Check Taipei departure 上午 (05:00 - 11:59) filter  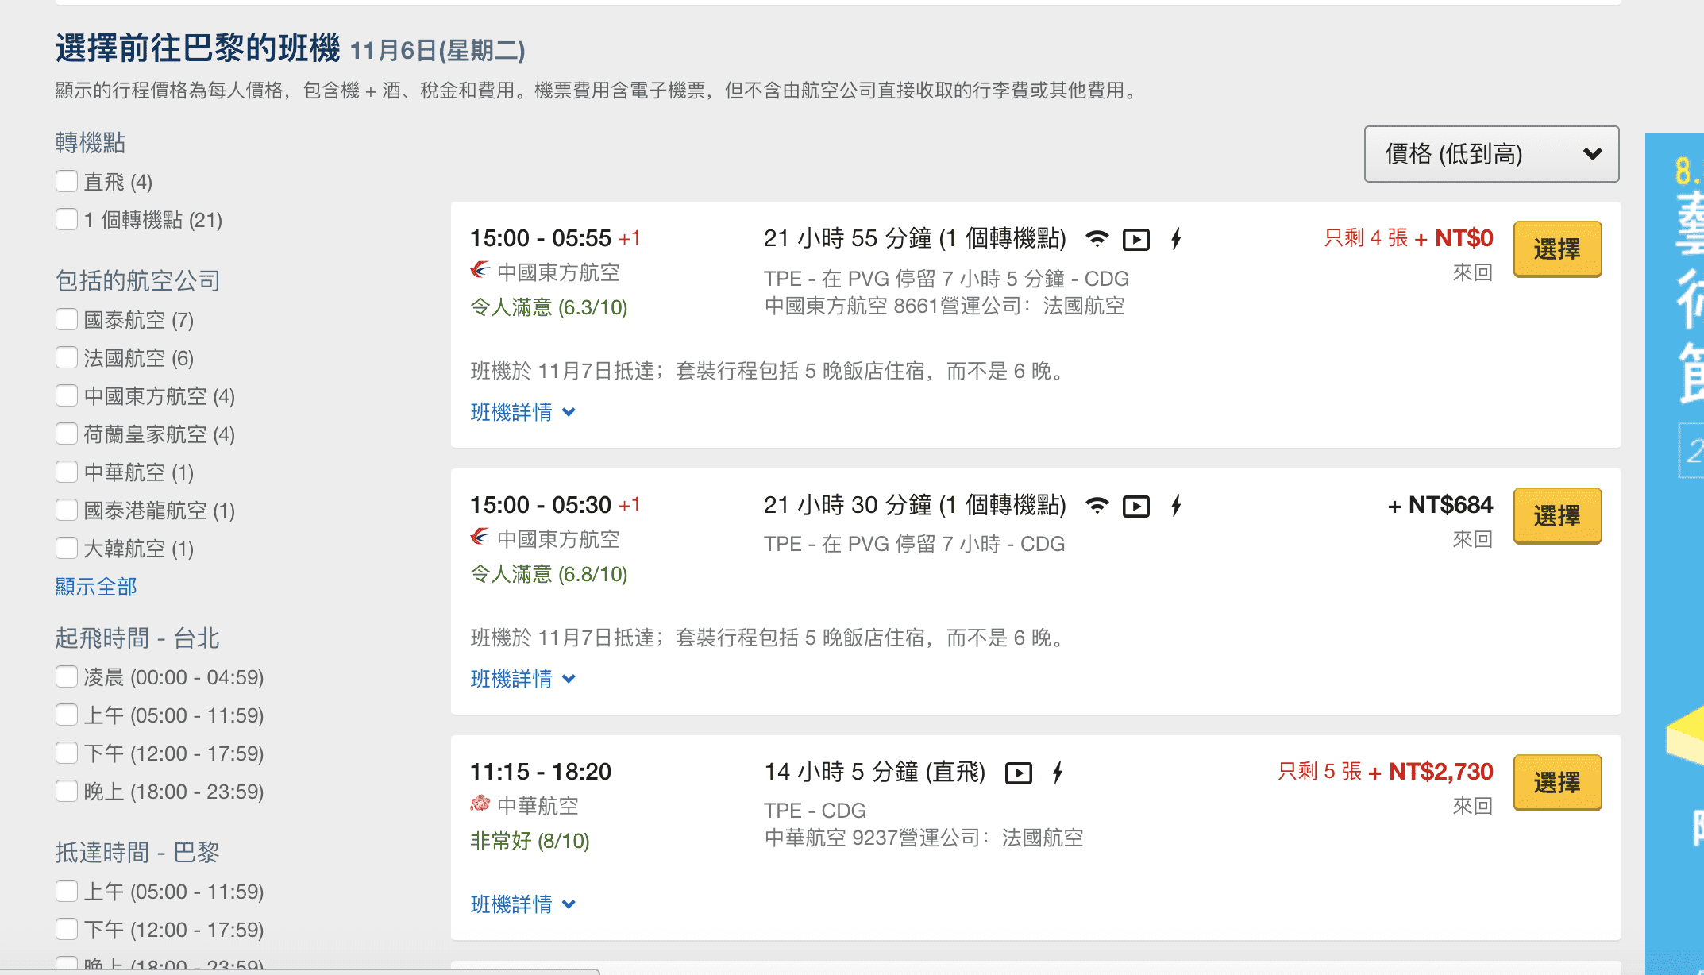pos(67,715)
